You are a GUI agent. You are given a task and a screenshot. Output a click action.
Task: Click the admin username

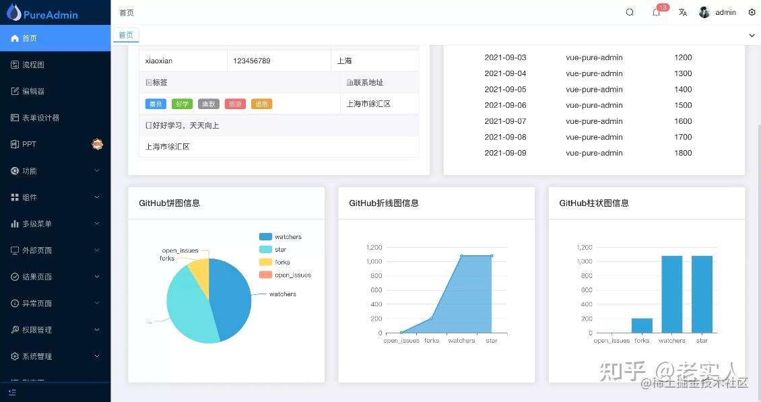(x=725, y=12)
